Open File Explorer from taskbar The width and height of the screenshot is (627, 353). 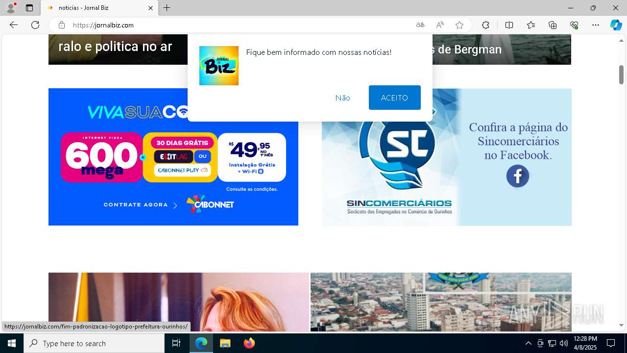coord(225,343)
